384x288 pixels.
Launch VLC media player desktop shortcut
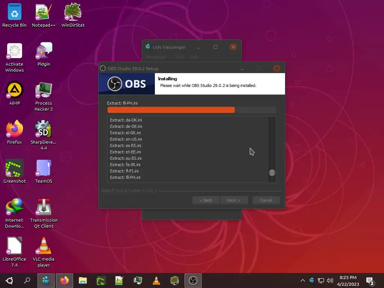pos(43,252)
